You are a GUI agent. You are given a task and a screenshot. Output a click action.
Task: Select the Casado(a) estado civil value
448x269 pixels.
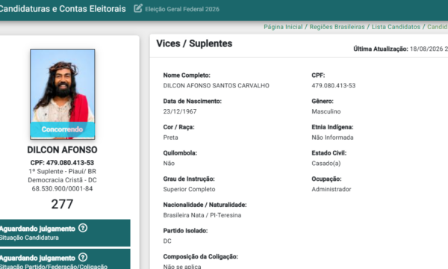[326, 163]
